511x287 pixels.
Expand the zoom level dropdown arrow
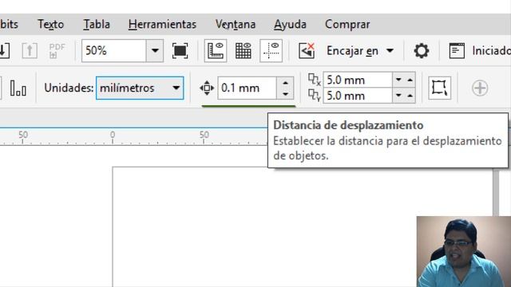pos(155,51)
